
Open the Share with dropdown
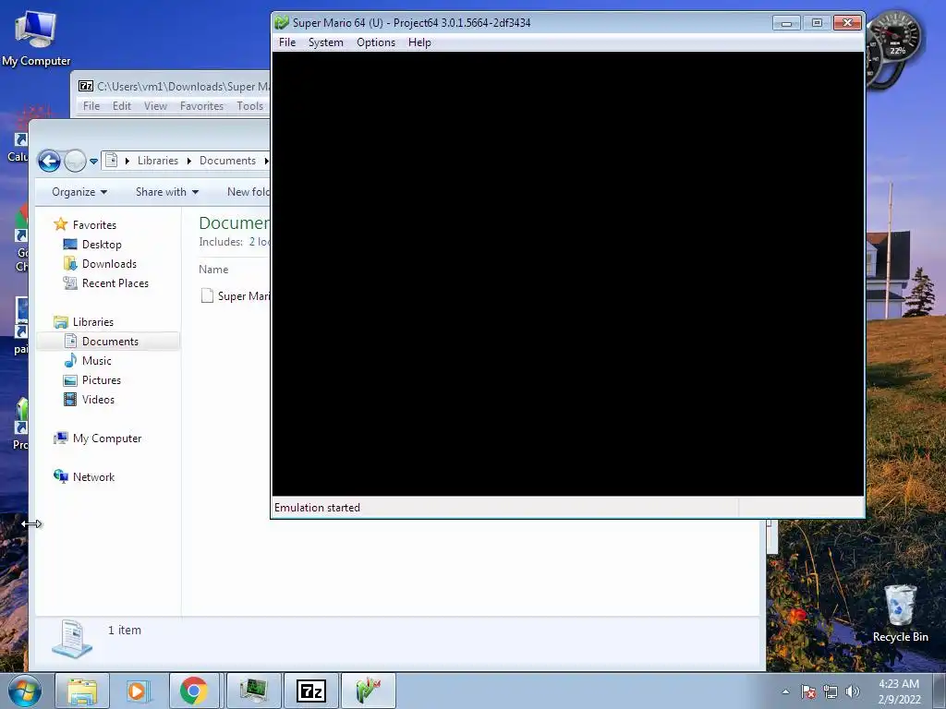click(167, 192)
